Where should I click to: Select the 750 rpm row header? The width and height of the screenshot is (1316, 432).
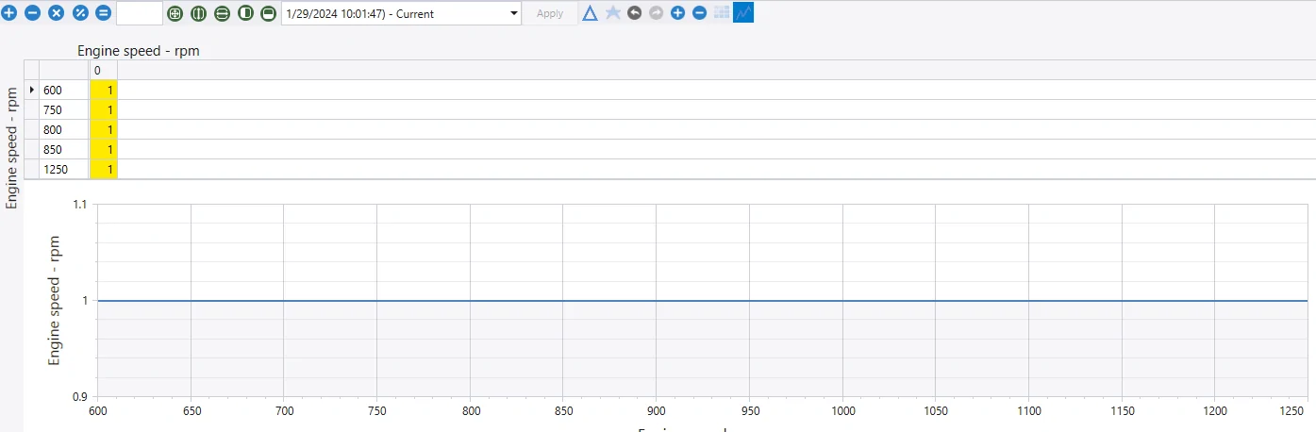click(64, 109)
